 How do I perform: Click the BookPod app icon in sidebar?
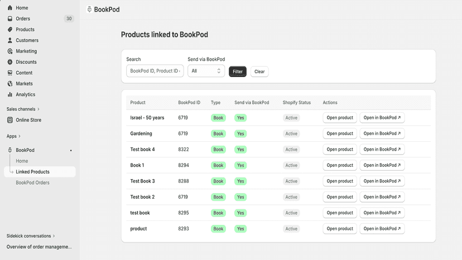click(10, 150)
